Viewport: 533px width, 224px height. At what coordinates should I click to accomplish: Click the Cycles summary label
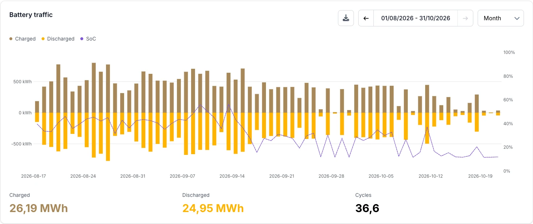point(363,195)
